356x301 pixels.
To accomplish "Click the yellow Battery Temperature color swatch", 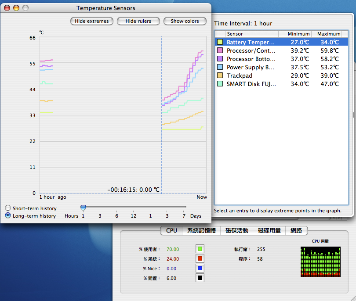I will tap(220, 42).
